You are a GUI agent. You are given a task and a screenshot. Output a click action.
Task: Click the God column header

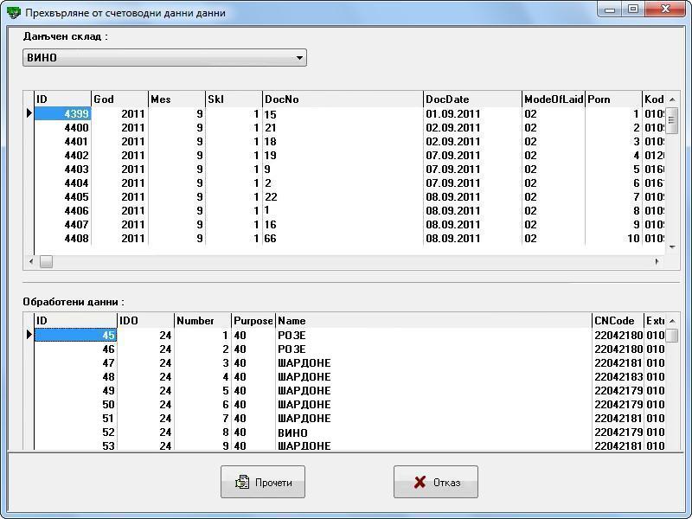tap(119, 99)
